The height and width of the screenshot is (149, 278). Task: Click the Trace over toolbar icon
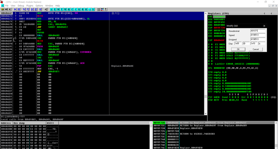pos(36,9)
